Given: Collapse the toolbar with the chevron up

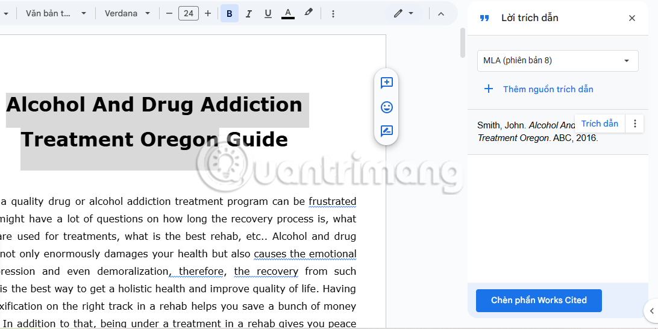Looking at the screenshot, I should point(440,13).
